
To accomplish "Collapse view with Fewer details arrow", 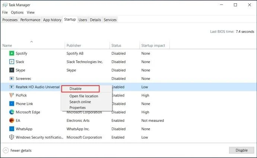I will [6, 151].
